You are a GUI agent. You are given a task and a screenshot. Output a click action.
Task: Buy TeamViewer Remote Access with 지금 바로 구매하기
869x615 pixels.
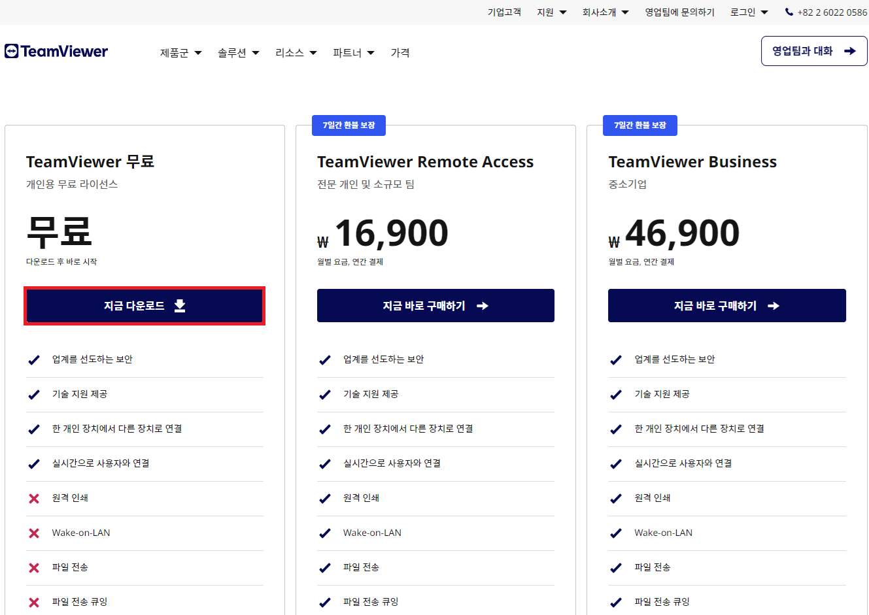[435, 306]
